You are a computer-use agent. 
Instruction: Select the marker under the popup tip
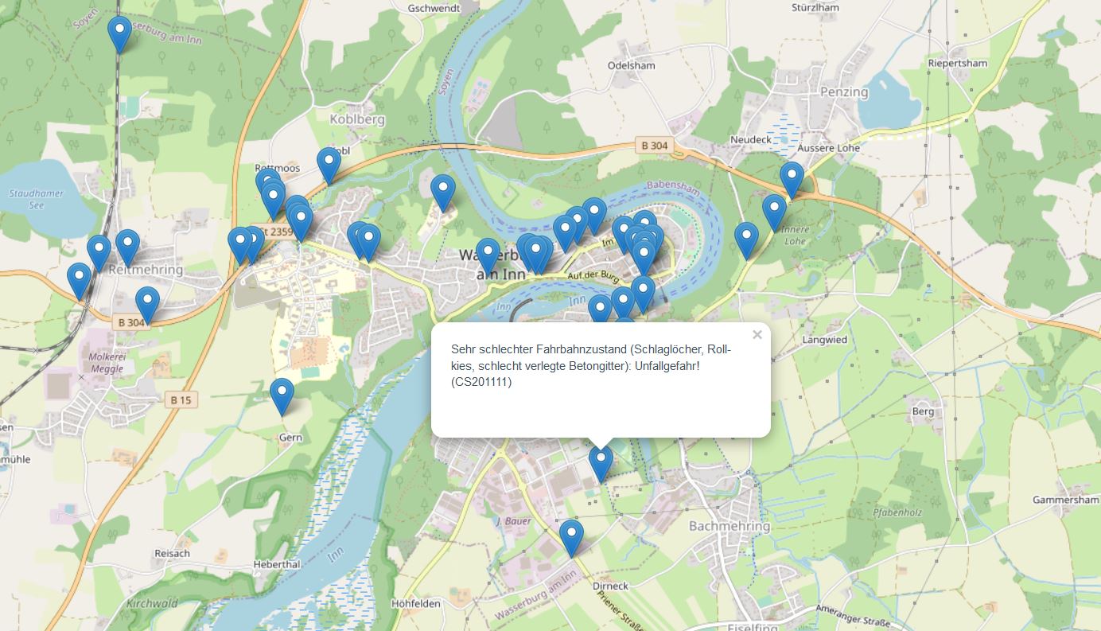point(601,463)
